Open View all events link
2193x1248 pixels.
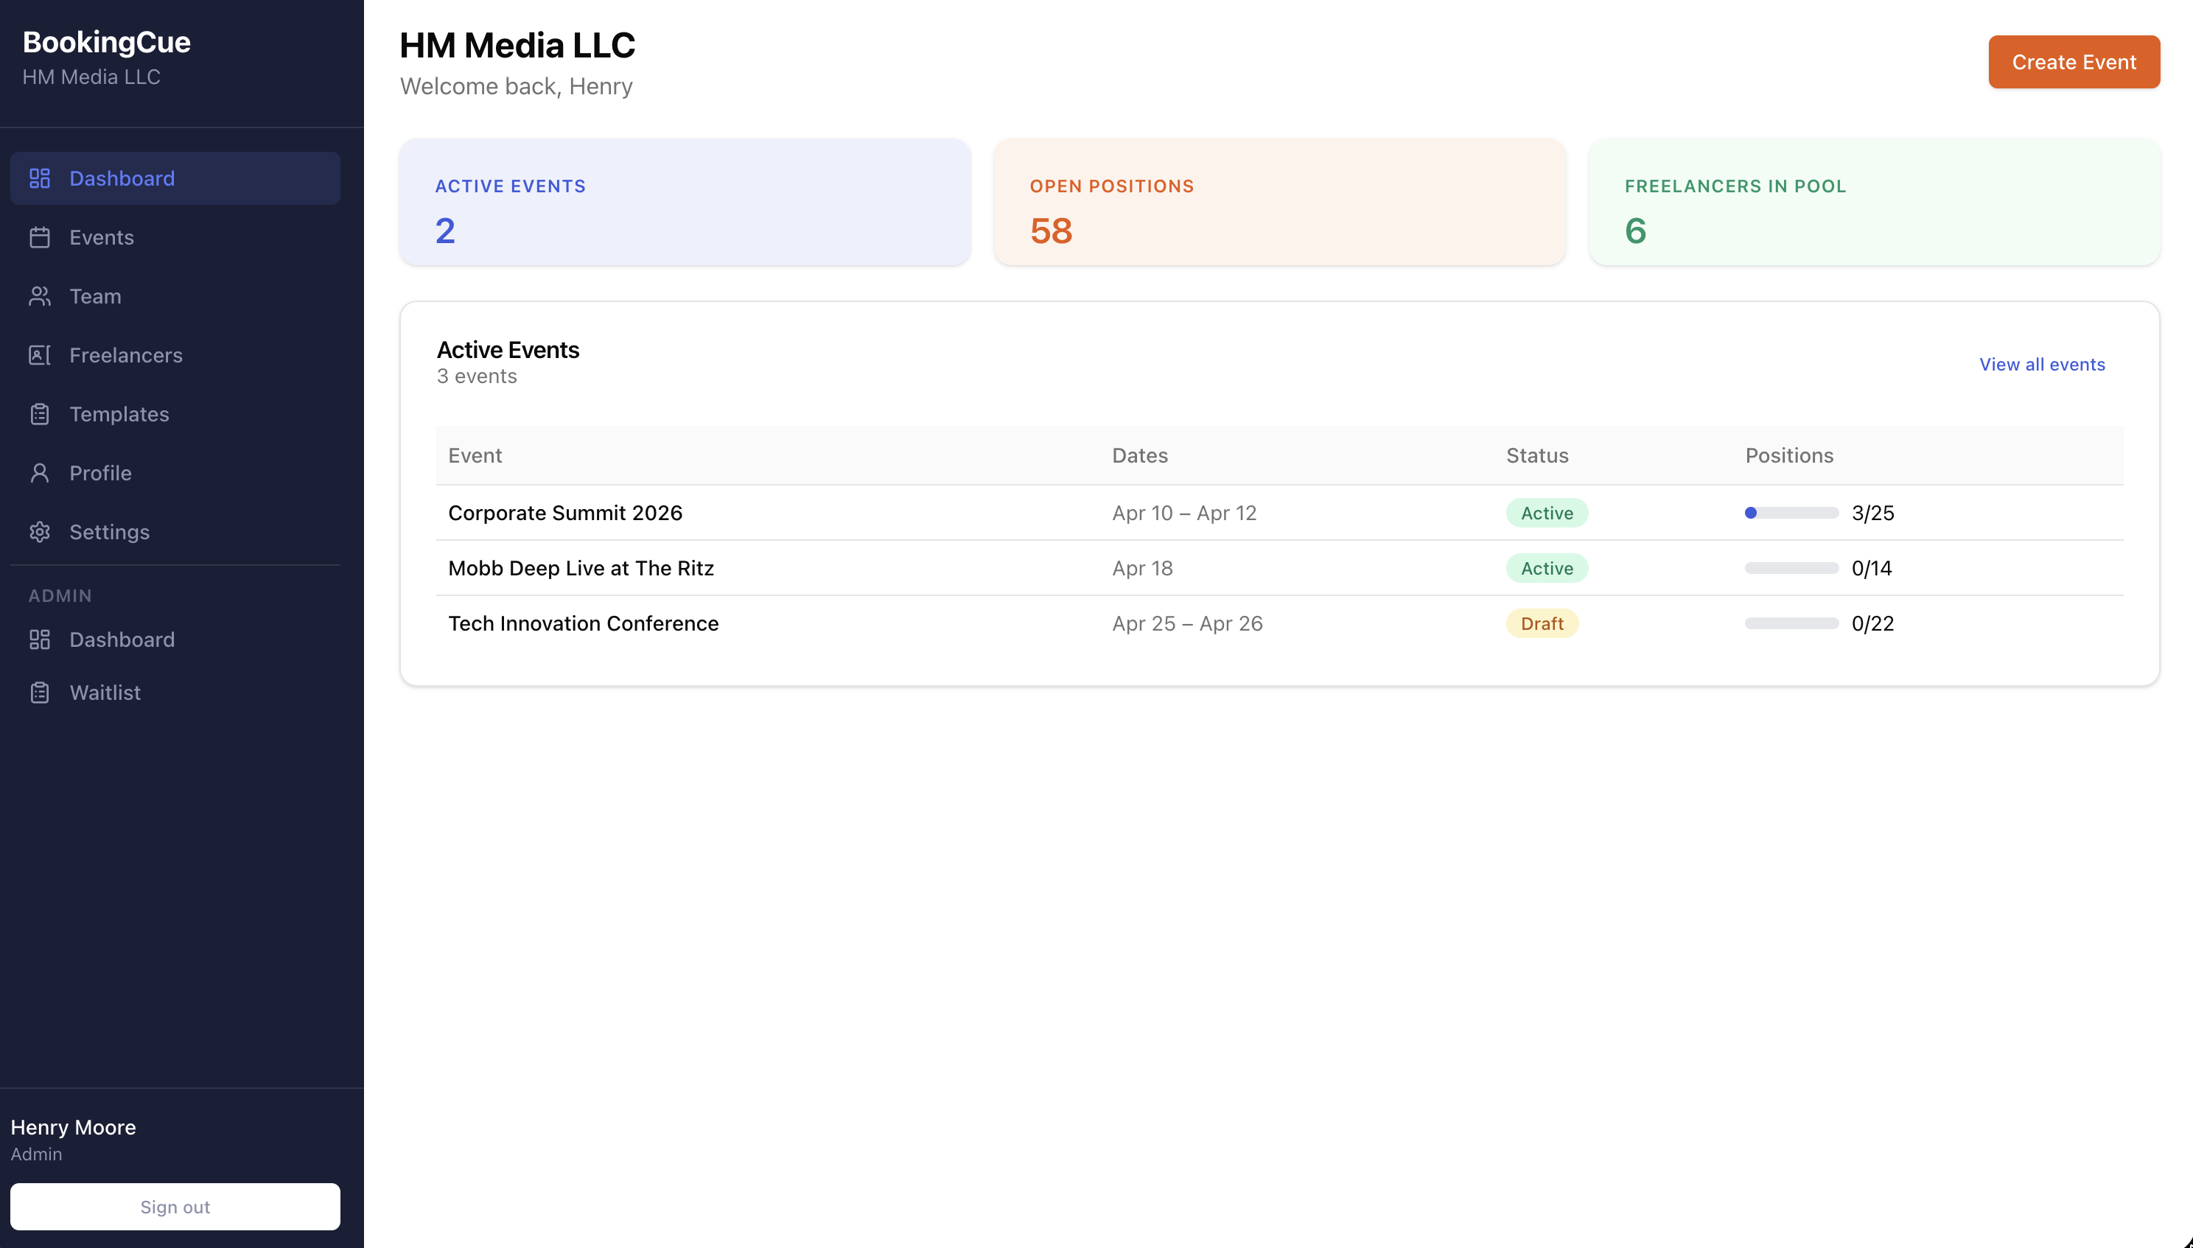coord(2041,363)
